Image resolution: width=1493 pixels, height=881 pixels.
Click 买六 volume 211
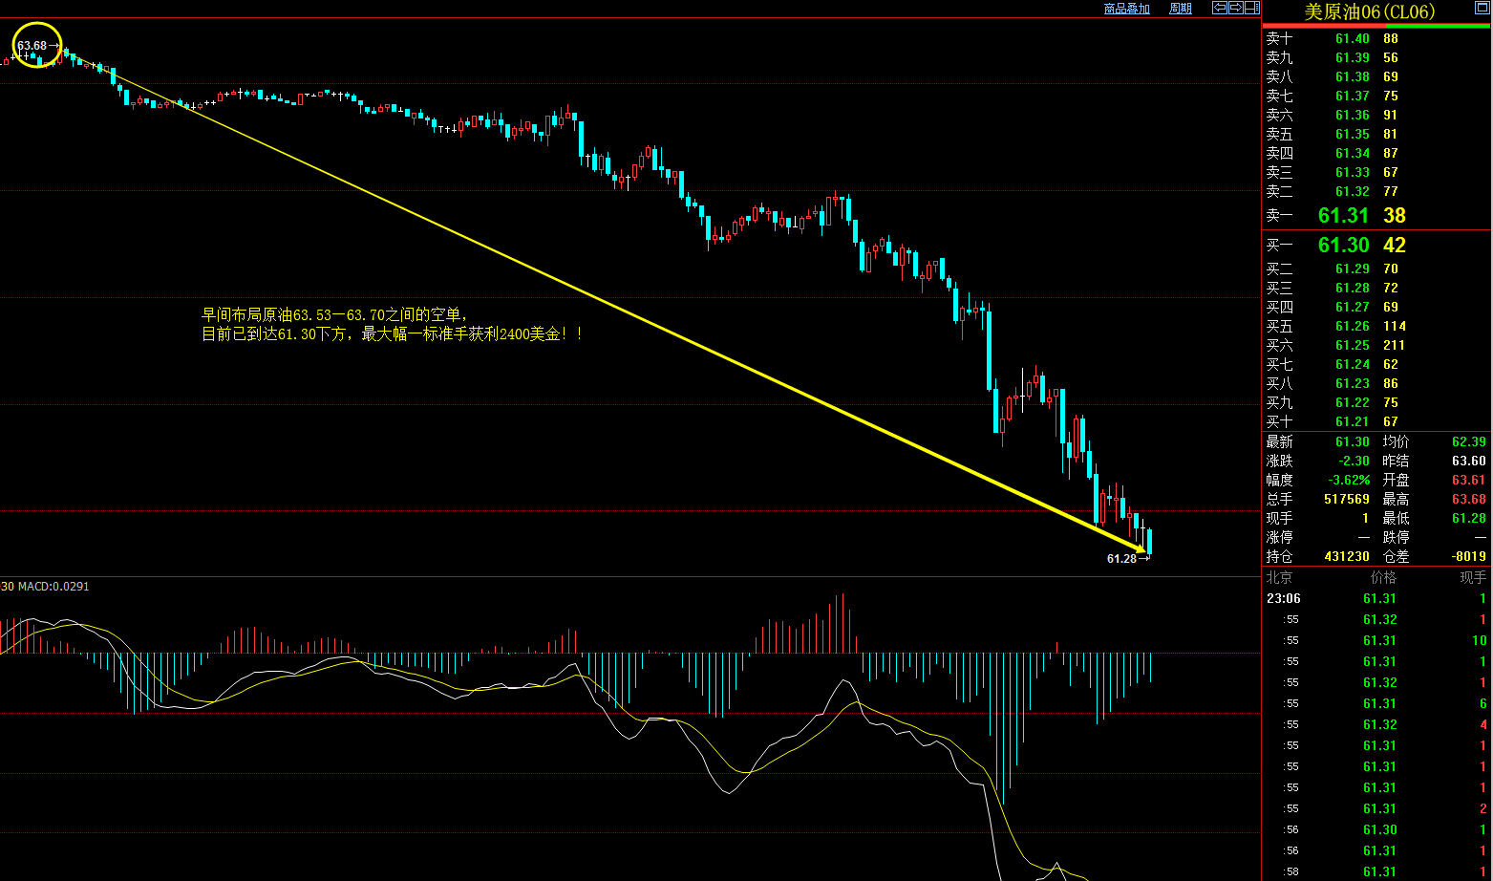[x=1394, y=346]
